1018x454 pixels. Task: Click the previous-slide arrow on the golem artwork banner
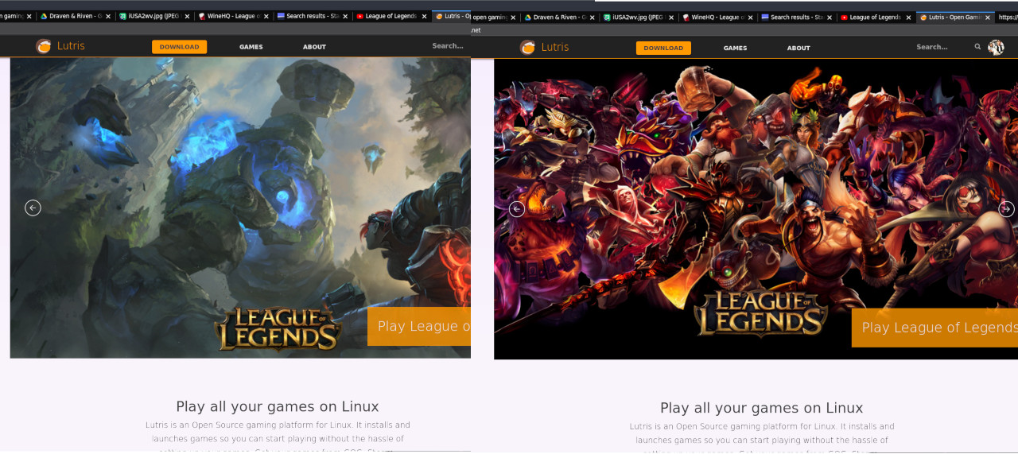point(33,208)
